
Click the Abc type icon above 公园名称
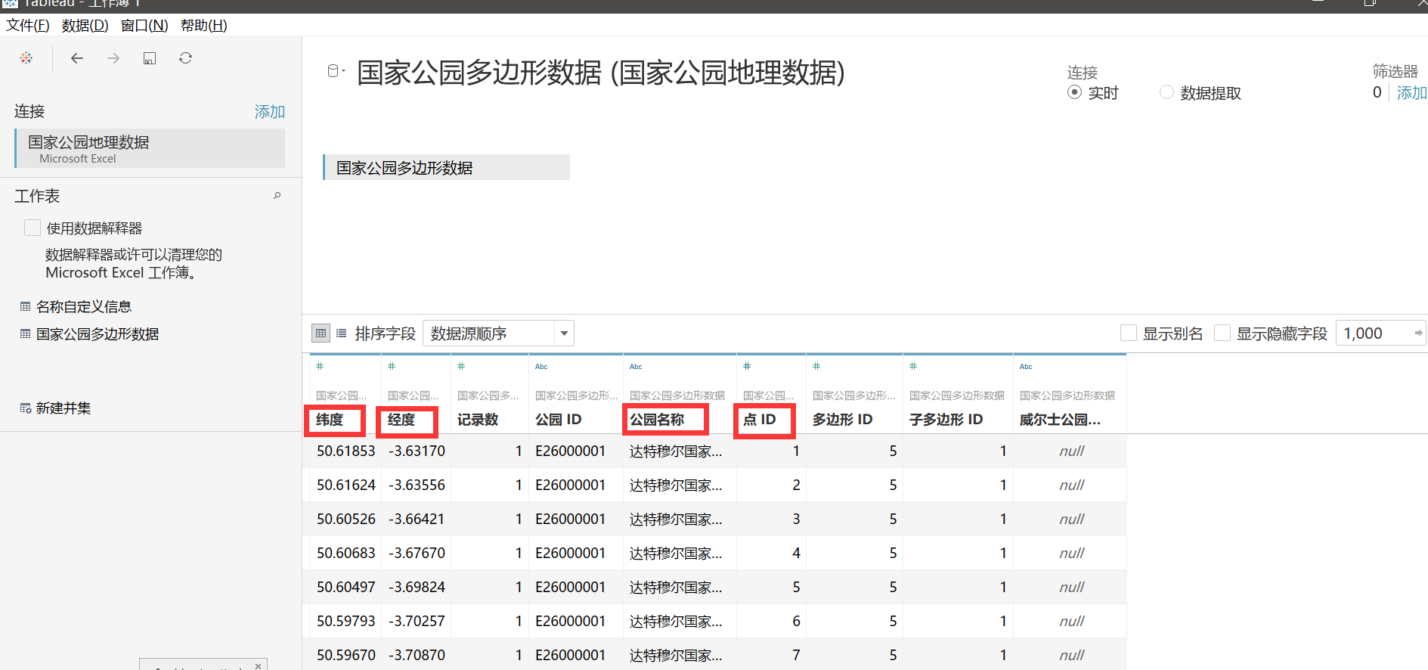pos(636,367)
